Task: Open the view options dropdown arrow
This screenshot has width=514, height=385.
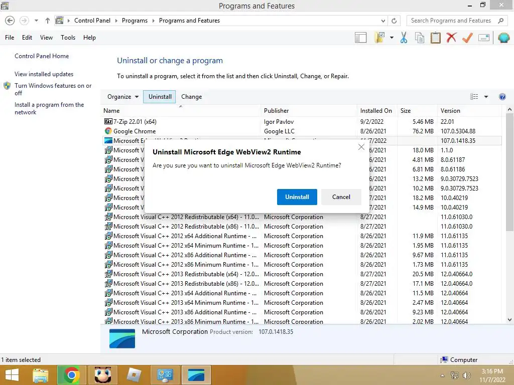Action: click(x=486, y=97)
